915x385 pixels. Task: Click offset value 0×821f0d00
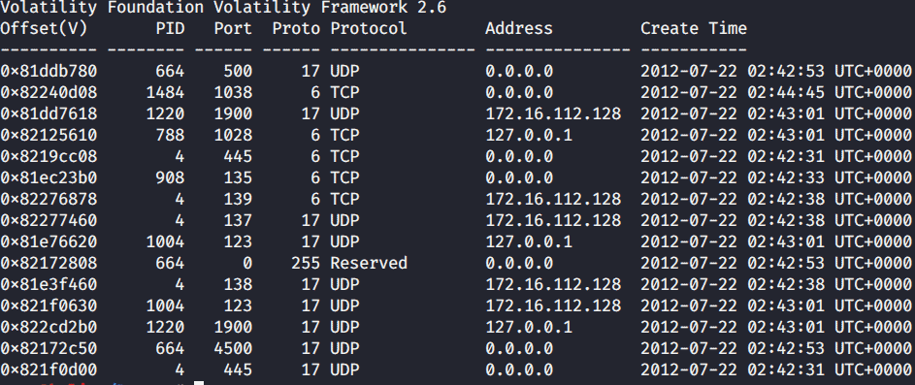(49, 369)
